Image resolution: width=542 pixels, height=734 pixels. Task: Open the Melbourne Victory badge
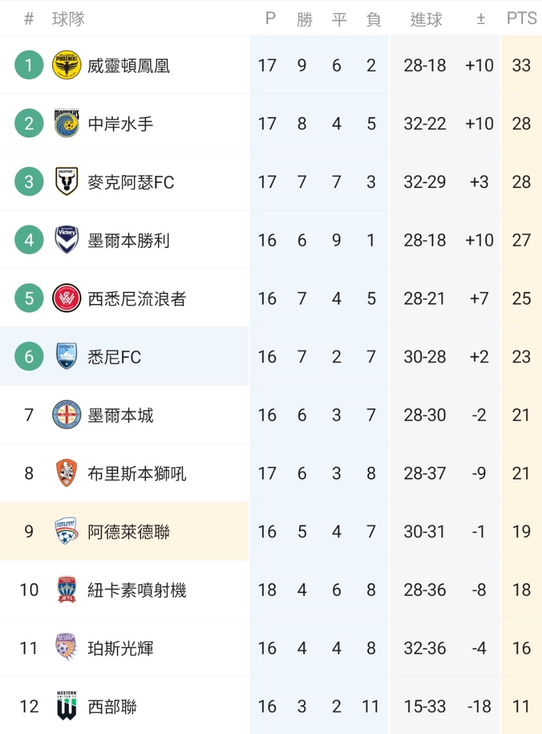pos(66,240)
